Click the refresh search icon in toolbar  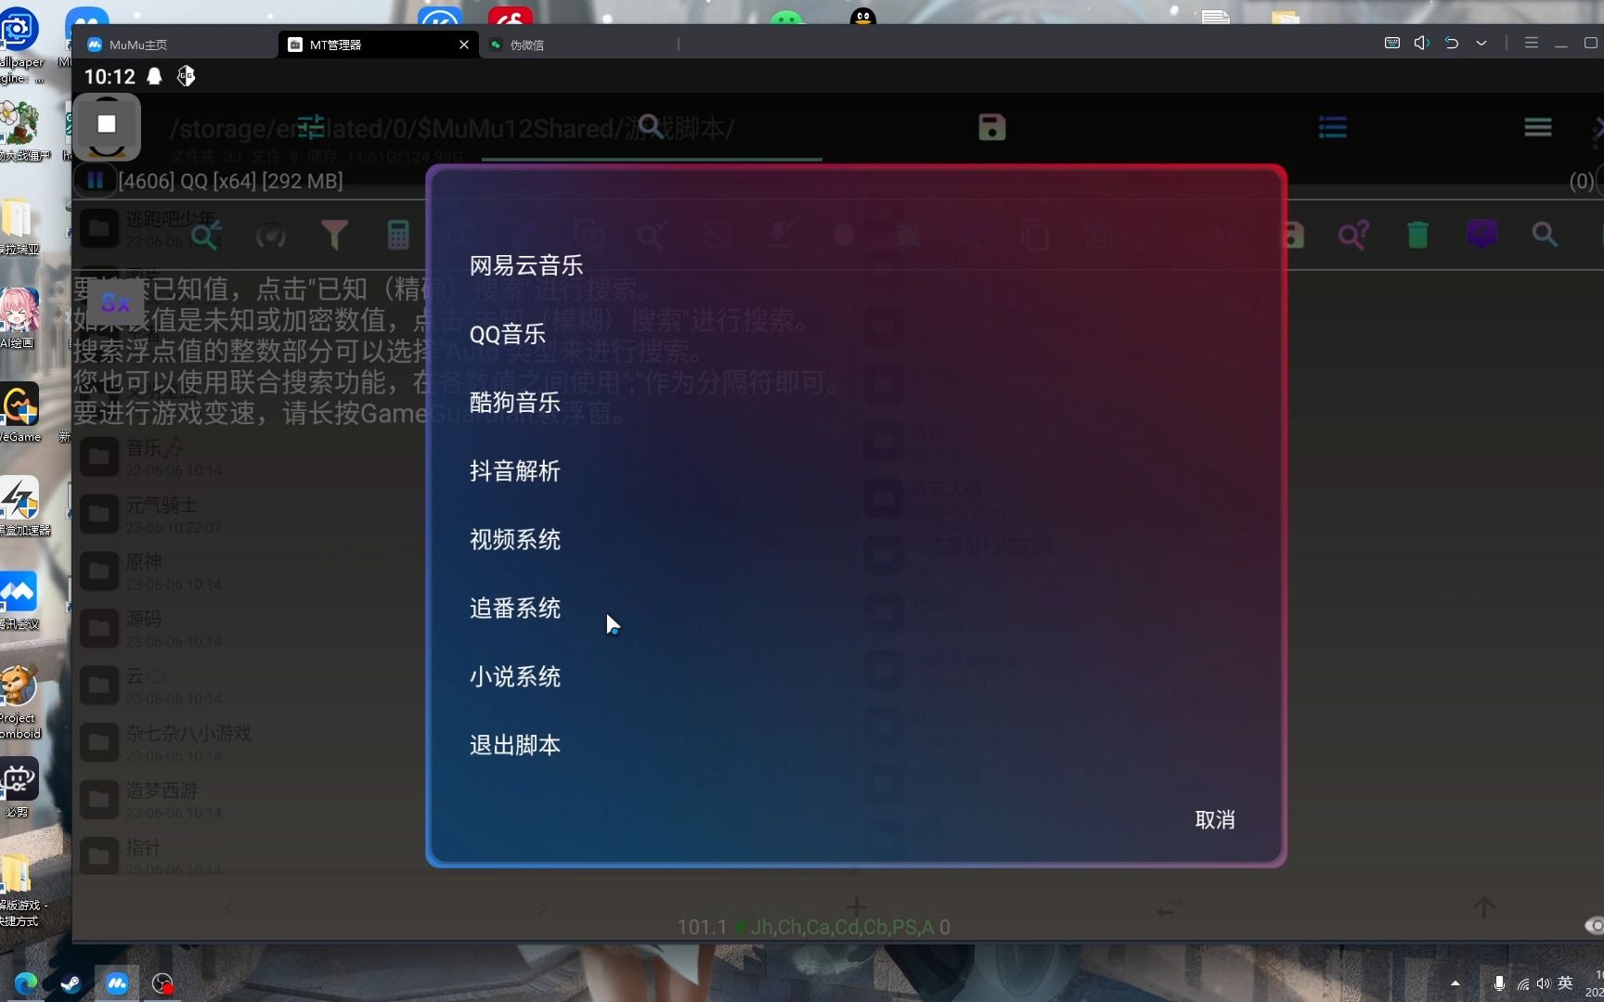[x=205, y=236]
